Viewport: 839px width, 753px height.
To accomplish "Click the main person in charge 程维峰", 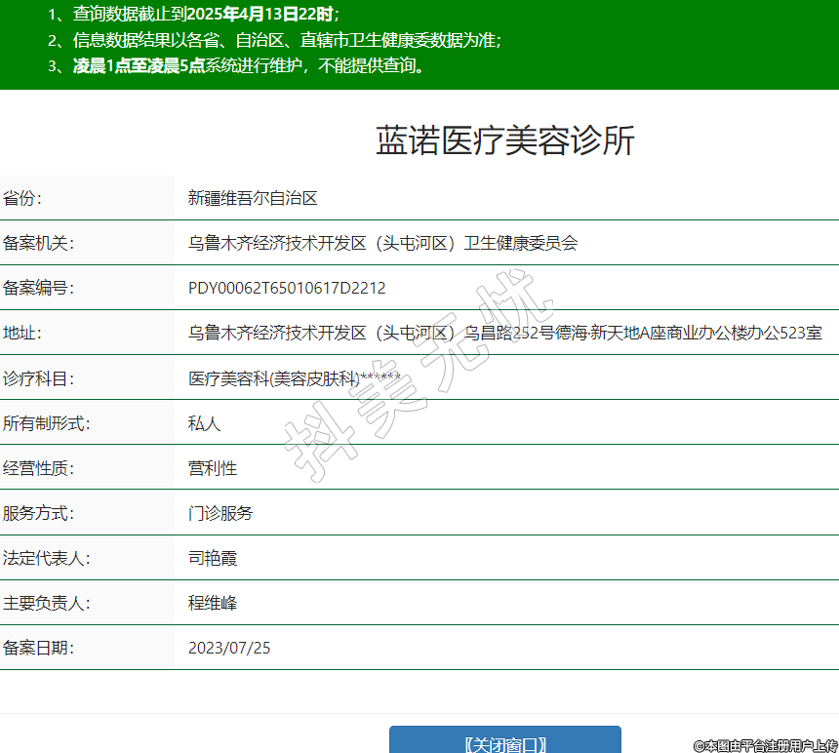I will (x=213, y=603).
